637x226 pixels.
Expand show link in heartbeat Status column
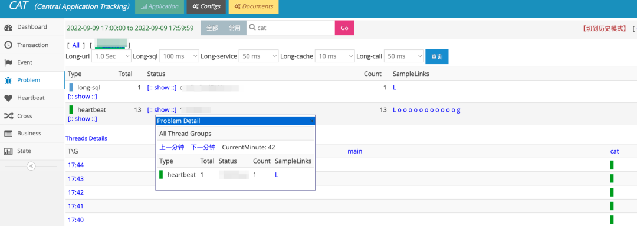coord(162,109)
